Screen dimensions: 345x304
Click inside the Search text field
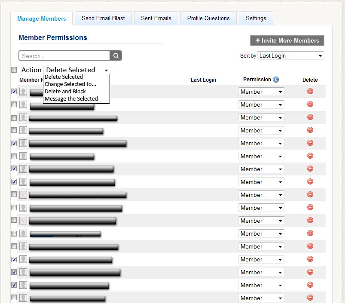pyautogui.click(x=64, y=56)
